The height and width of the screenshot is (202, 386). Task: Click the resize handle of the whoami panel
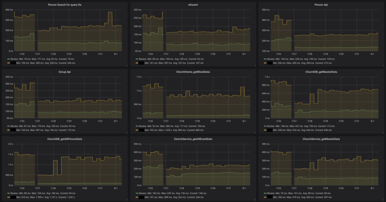(x=255, y=65)
